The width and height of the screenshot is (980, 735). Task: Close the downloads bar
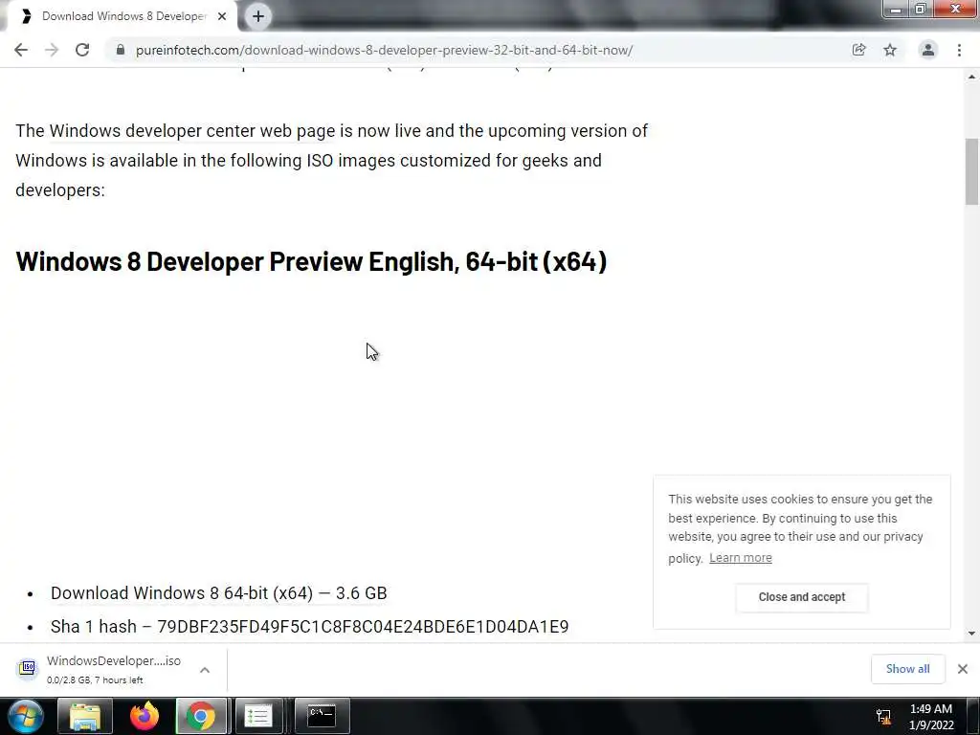[963, 669]
